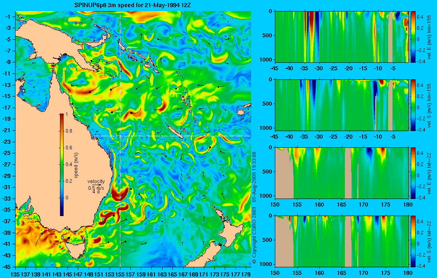Click latitude tick '-45' on the main map axis

[x=7, y=266]
